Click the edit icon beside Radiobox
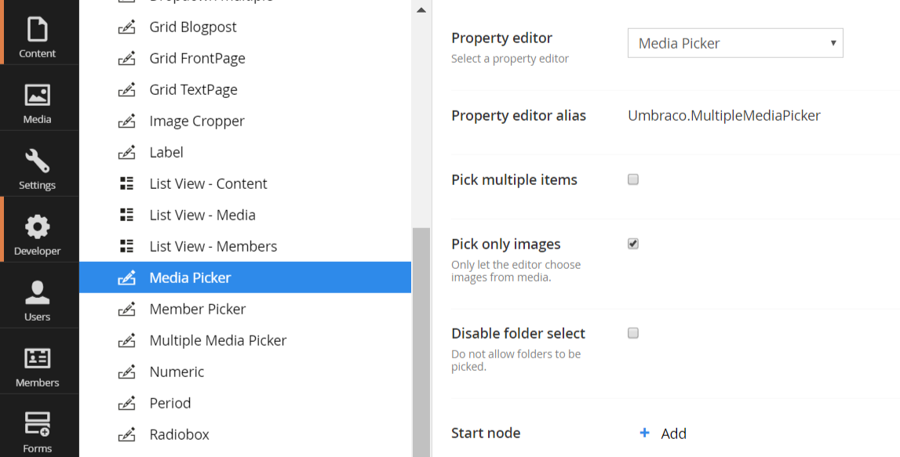 tap(126, 434)
